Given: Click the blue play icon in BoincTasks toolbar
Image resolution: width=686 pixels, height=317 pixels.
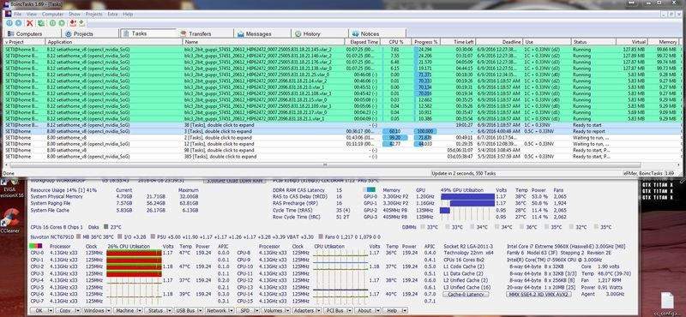Looking at the screenshot, I should click(x=18, y=23).
